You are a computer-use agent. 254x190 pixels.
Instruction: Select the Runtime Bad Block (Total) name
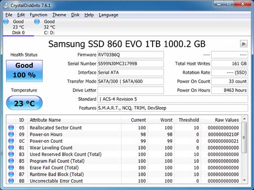coord(57,174)
